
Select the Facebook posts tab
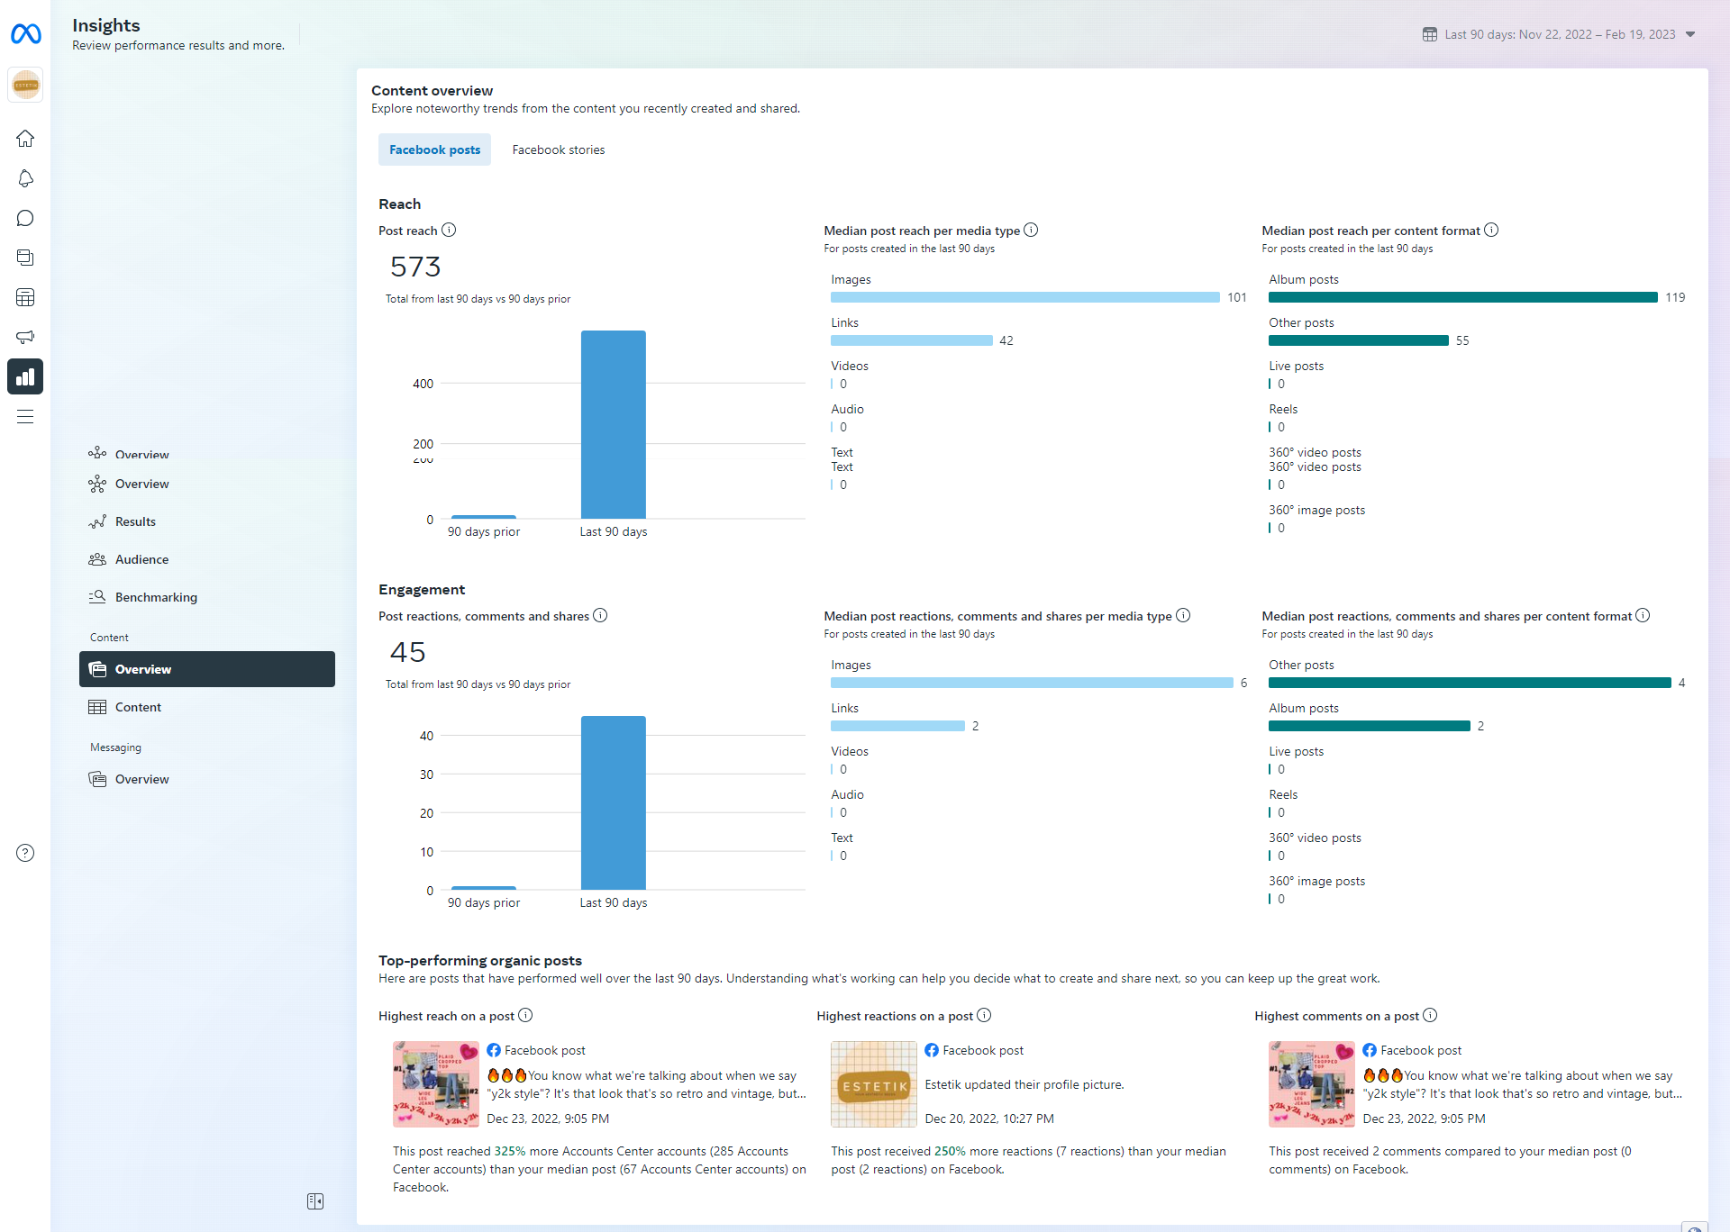(x=434, y=149)
